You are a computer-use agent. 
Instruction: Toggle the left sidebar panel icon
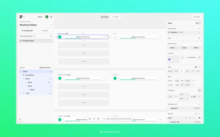coord(51,17)
